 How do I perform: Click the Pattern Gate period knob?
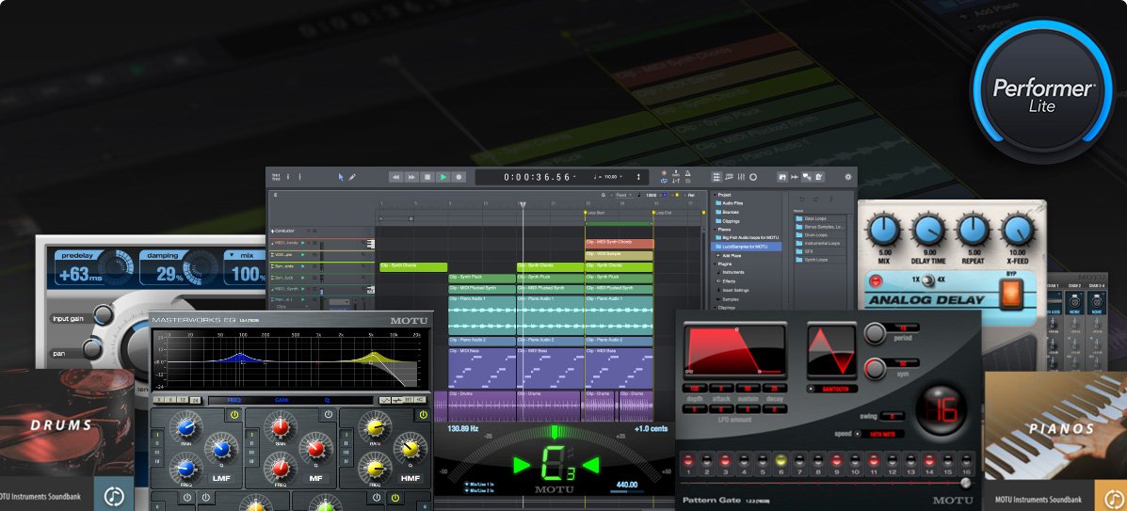(x=876, y=333)
